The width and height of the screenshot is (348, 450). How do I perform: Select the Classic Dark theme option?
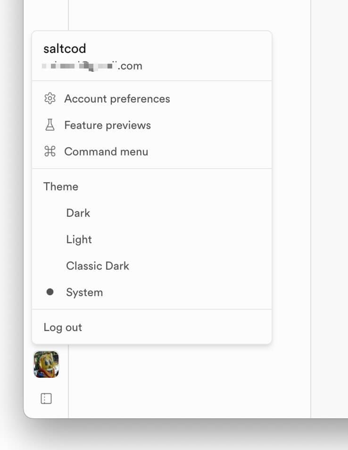[152, 266]
